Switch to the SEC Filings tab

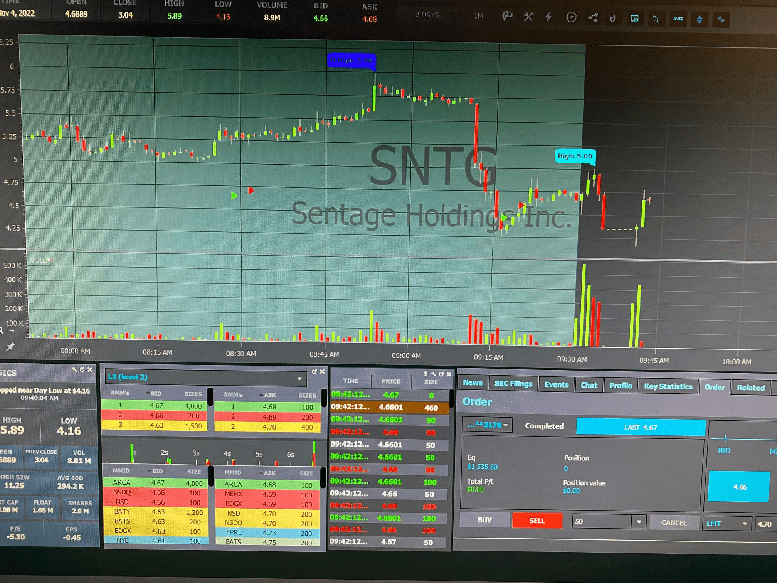pos(513,384)
